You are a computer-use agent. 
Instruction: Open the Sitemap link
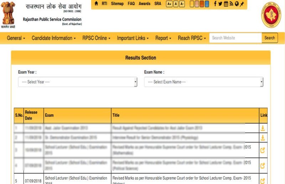(117, 4)
